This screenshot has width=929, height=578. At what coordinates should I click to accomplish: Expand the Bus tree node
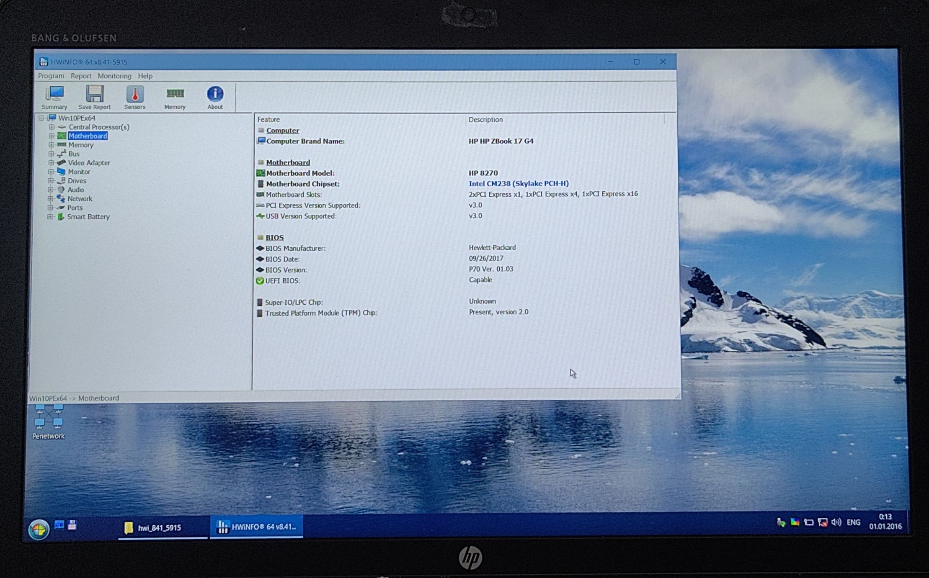(x=51, y=154)
